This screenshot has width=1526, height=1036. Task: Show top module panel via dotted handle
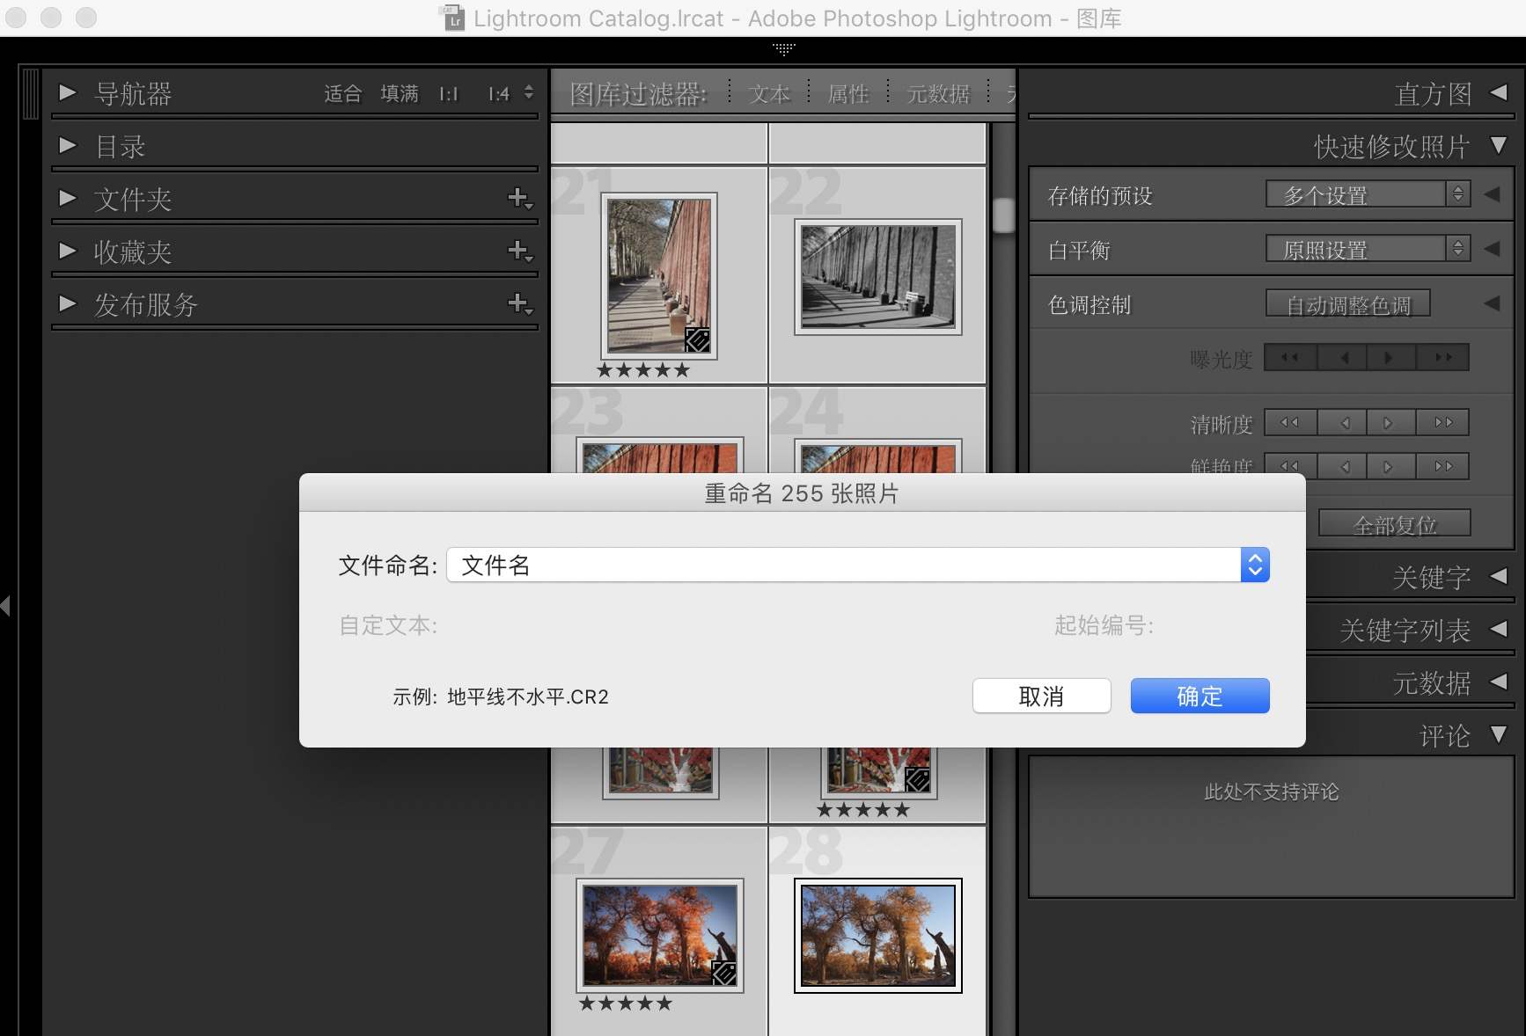tap(783, 48)
